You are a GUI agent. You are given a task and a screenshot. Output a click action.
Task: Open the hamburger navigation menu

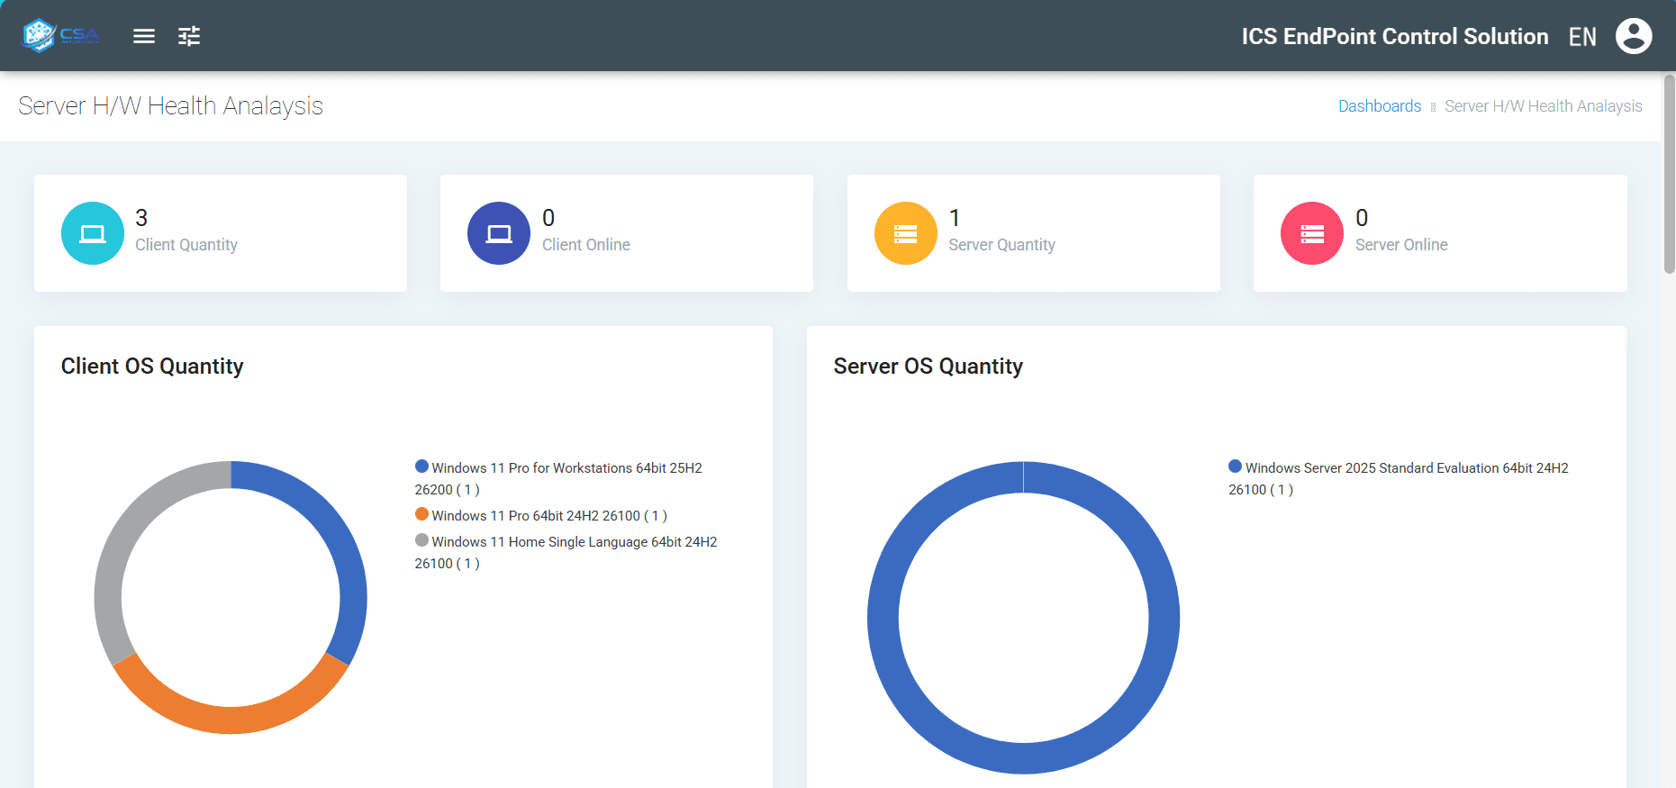pos(144,36)
